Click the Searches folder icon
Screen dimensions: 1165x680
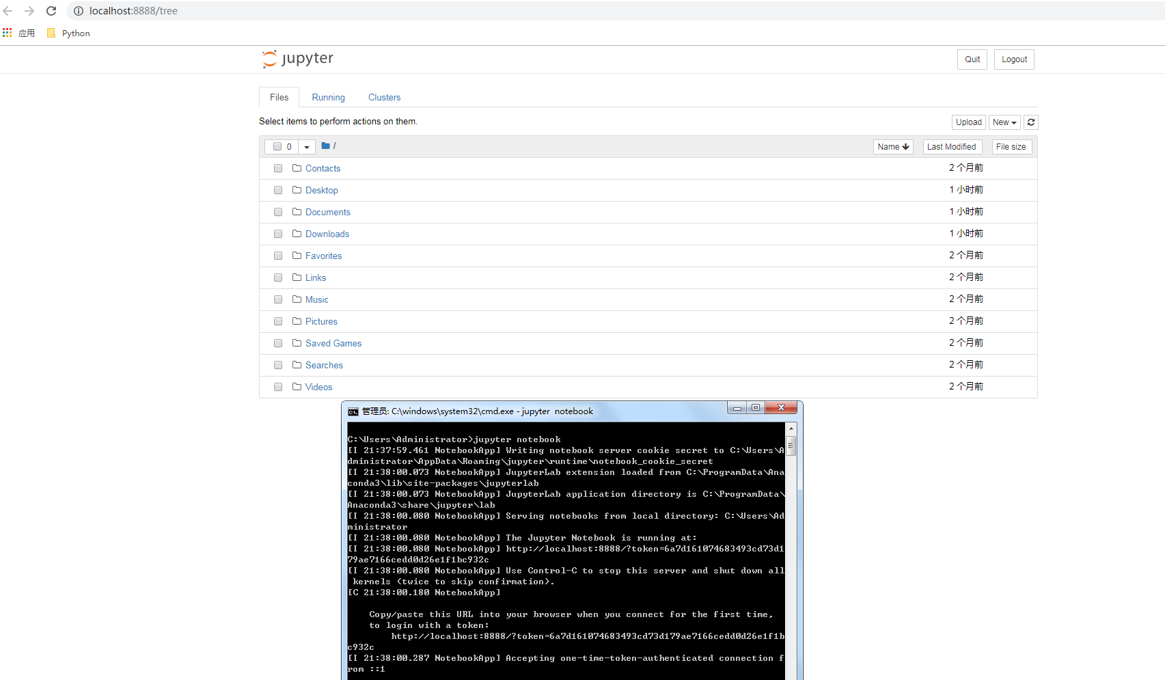(x=297, y=365)
